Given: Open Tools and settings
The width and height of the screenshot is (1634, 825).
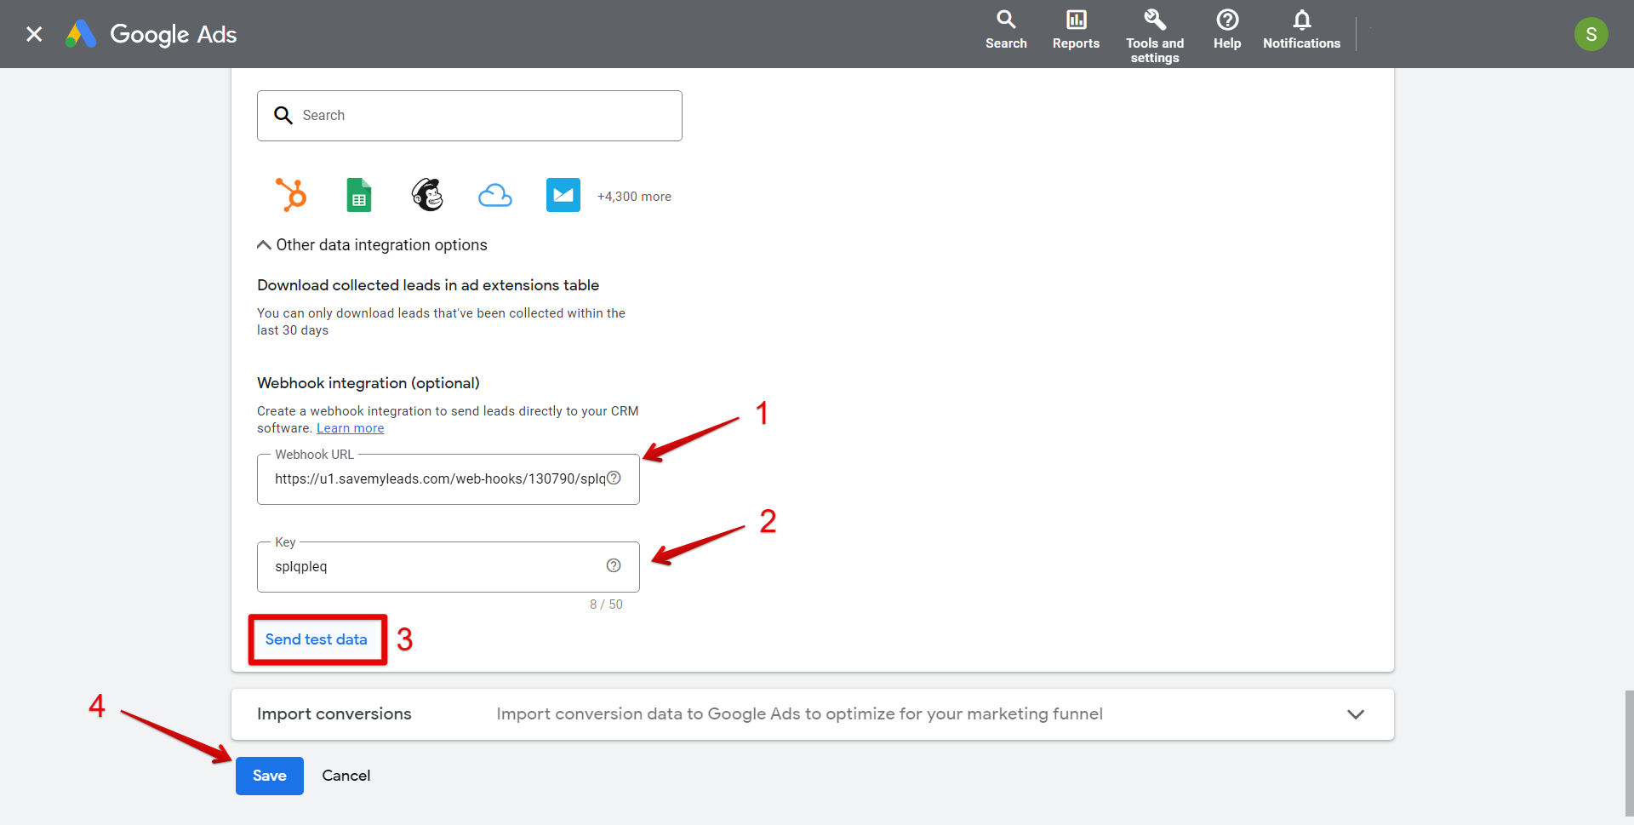Looking at the screenshot, I should (1155, 36).
